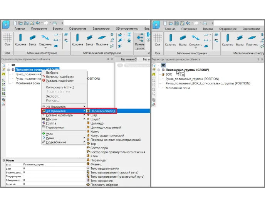This screenshot has height=207, width=265.
Task: Open the Стержень dropdown arrow in left ribbon
Action: tap(45, 48)
